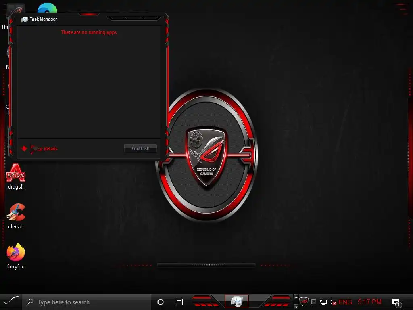
Task: Select Task Manager's taskbar button
Action: 236,301
